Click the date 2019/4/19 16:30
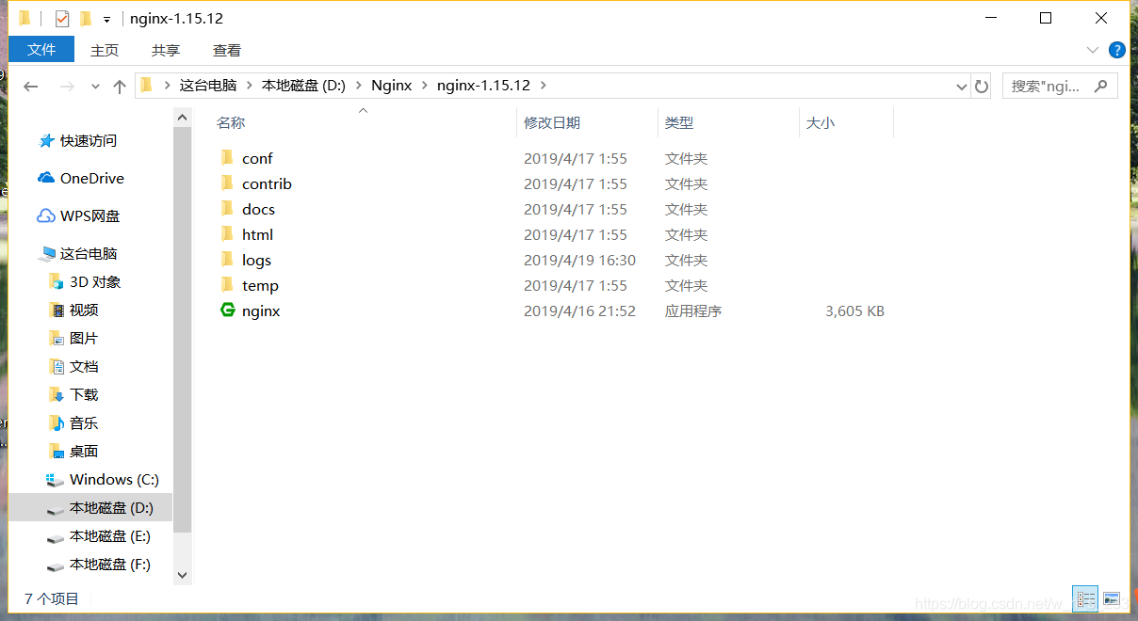Screen dimensions: 1138x621 pos(579,260)
